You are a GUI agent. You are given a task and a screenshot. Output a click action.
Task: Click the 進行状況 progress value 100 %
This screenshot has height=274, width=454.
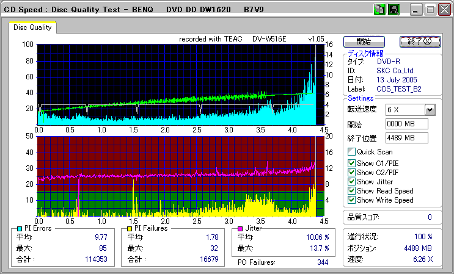[423, 237]
